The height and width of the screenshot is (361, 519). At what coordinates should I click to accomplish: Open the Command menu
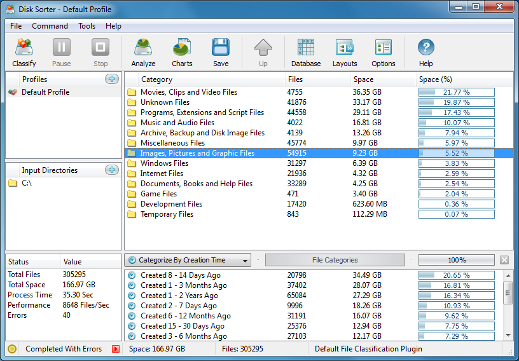click(50, 26)
